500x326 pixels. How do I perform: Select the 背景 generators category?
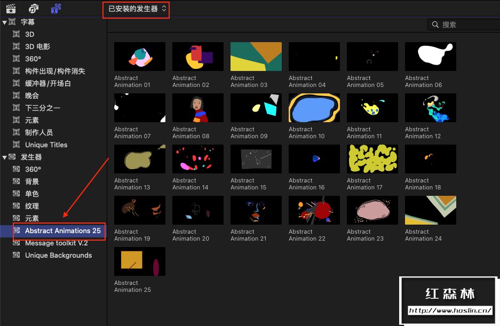point(53,181)
